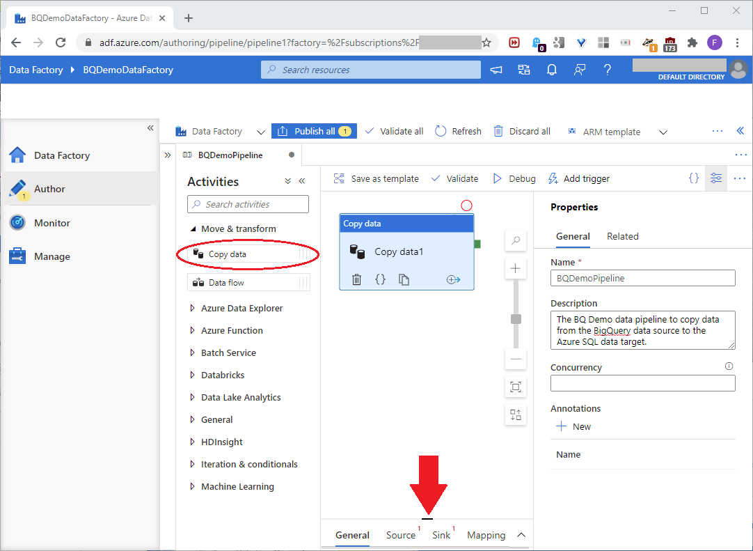The width and height of the screenshot is (753, 551).
Task: Click the Concurrency input field
Action: coord(642,383)
